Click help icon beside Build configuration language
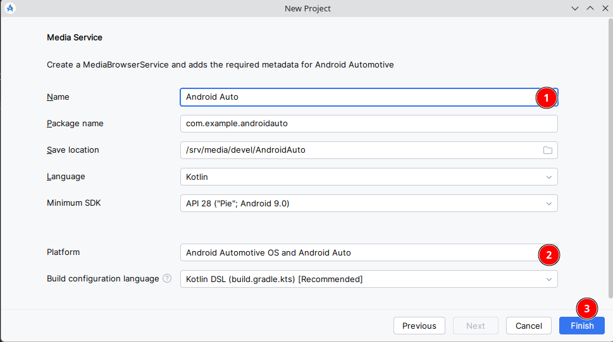 [x=167, y=278]
